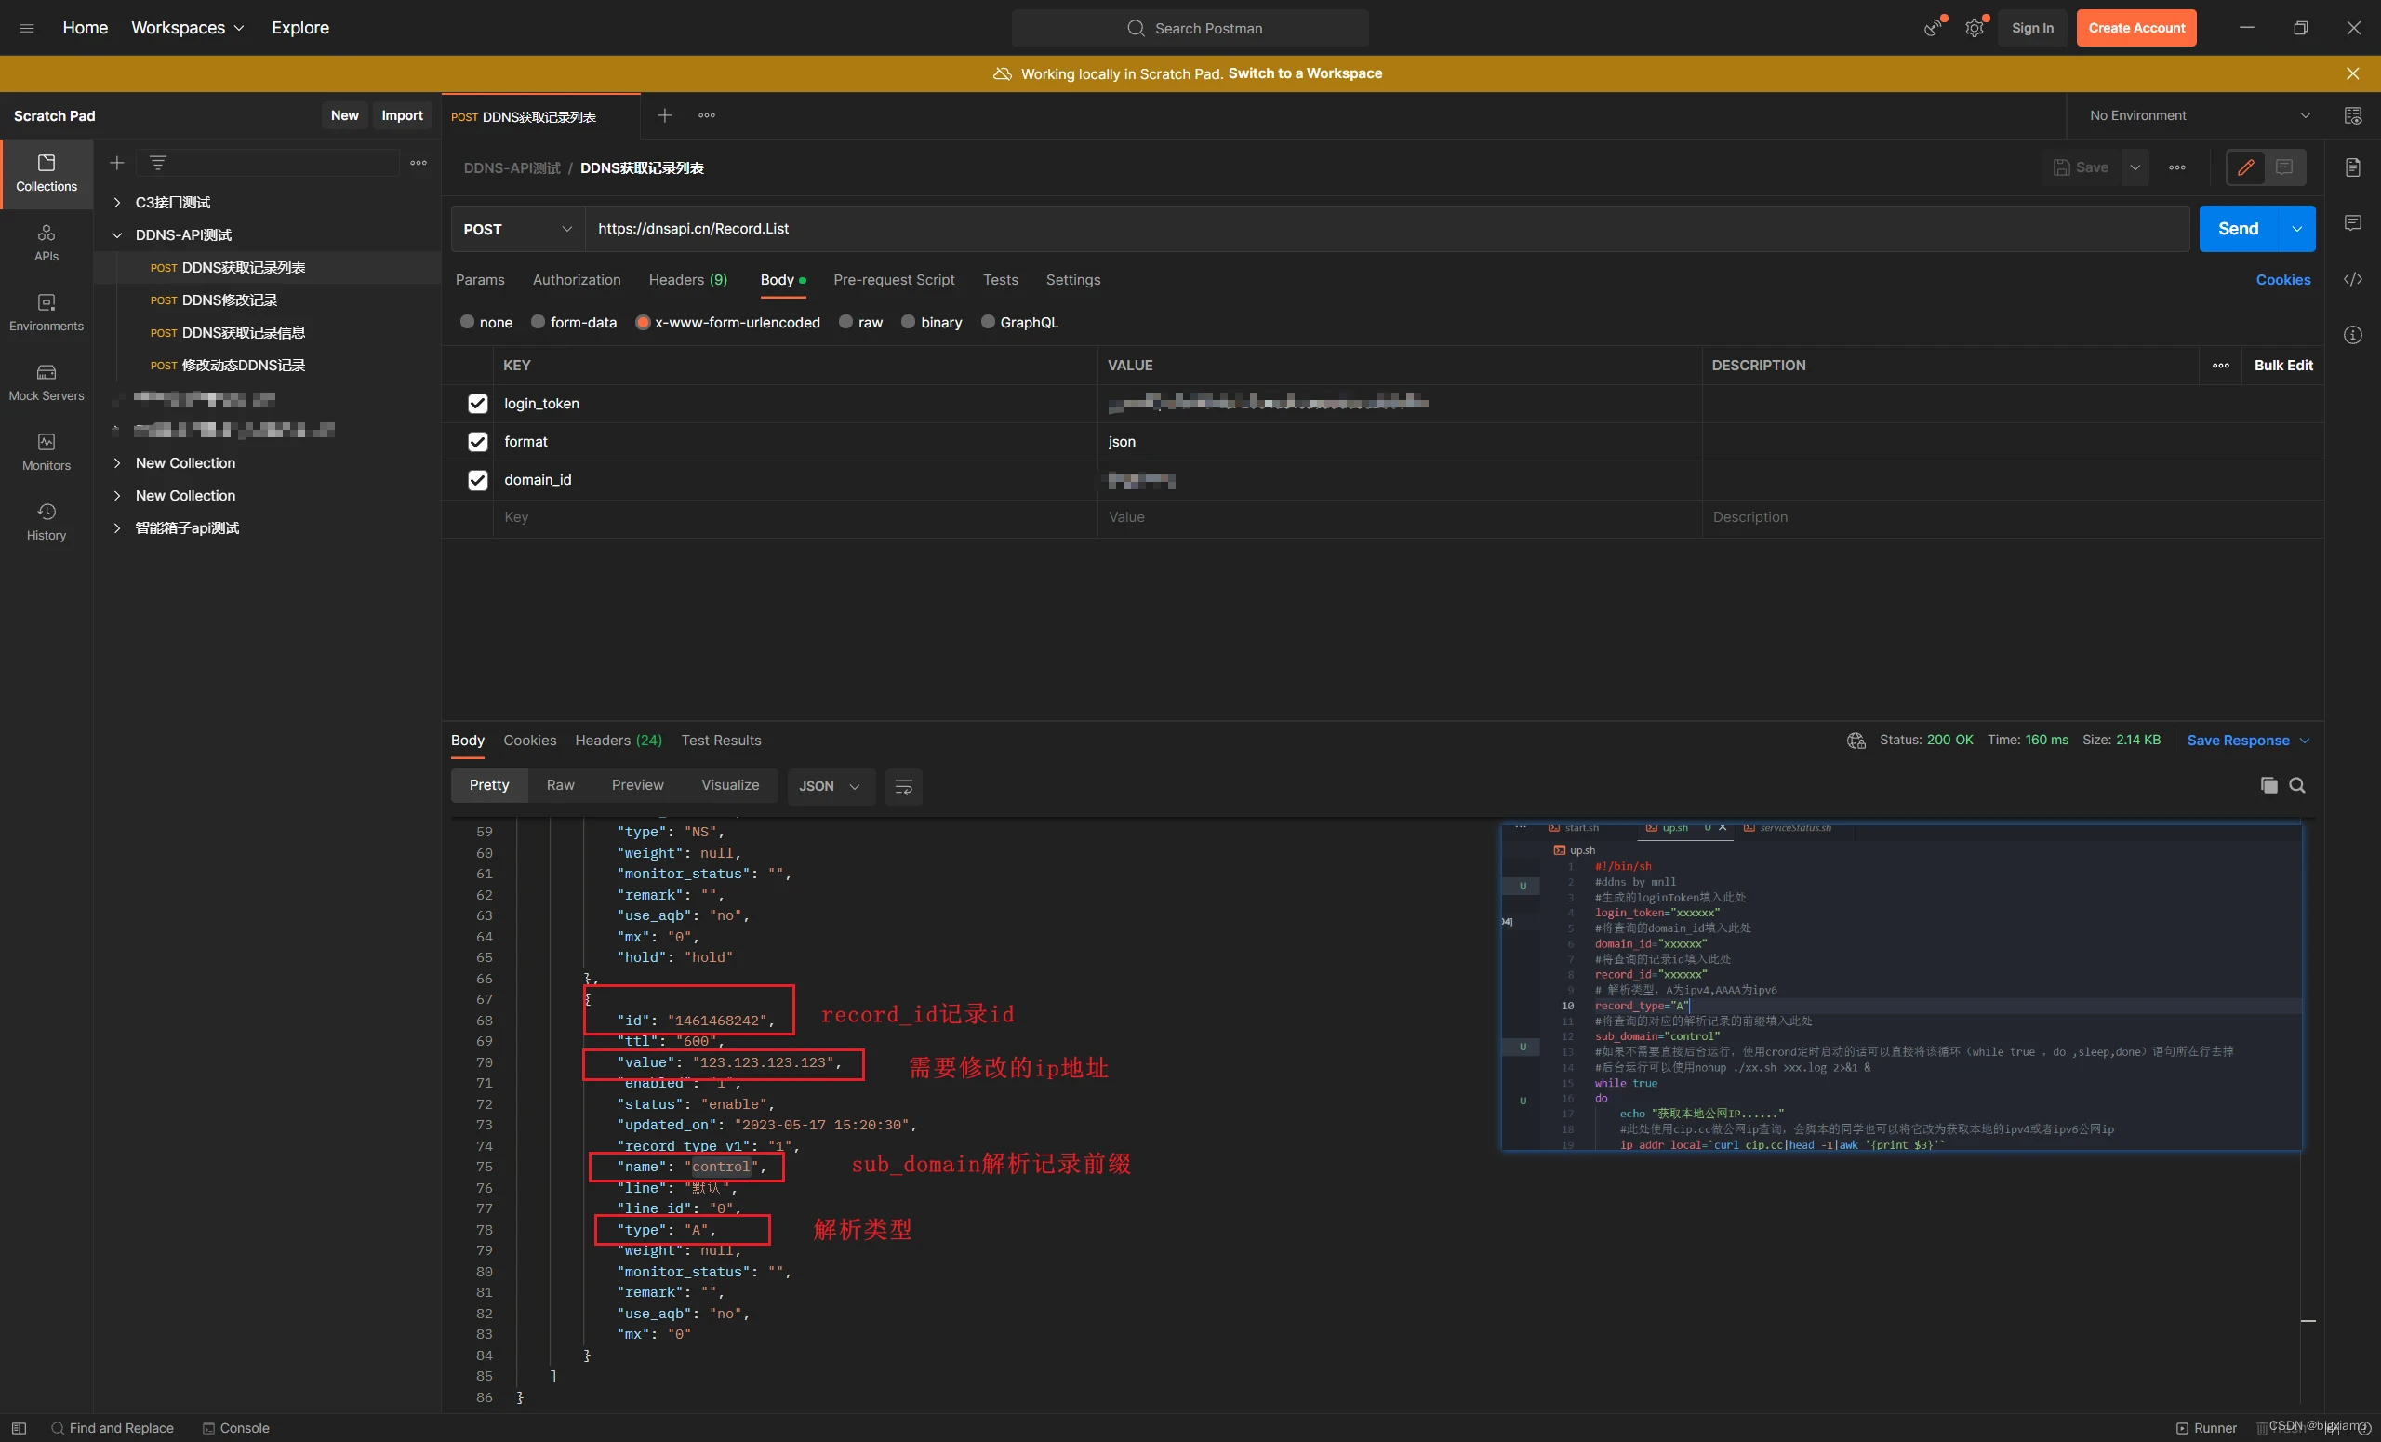Open the JSON format dropdown
The height and width of the screenshot is (1442, 2381).
point(830,787)
